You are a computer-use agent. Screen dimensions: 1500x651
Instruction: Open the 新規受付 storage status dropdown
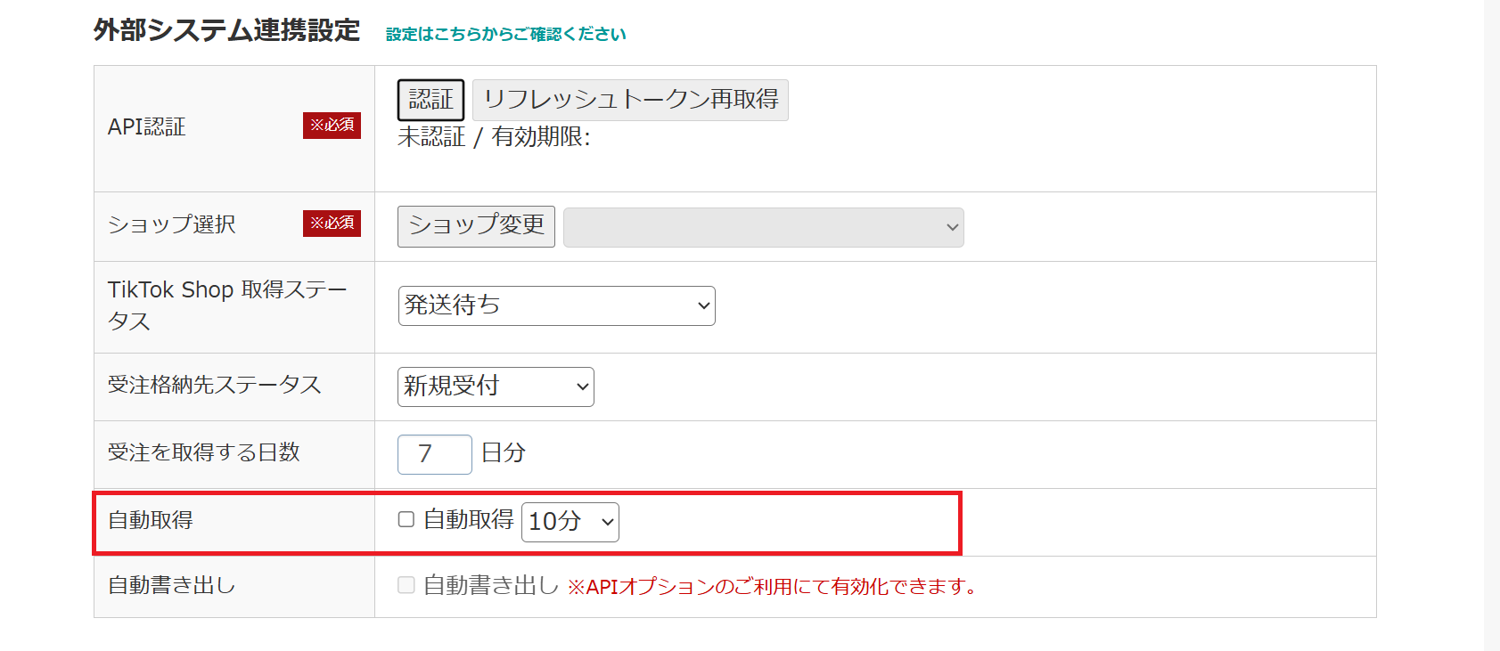point(496,387)
